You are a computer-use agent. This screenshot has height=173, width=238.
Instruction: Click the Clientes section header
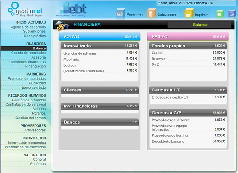[x=100, y=90]
